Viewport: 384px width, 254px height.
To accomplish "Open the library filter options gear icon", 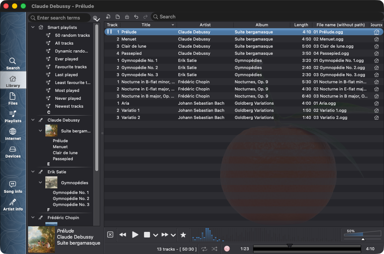I will coord(96,18).
